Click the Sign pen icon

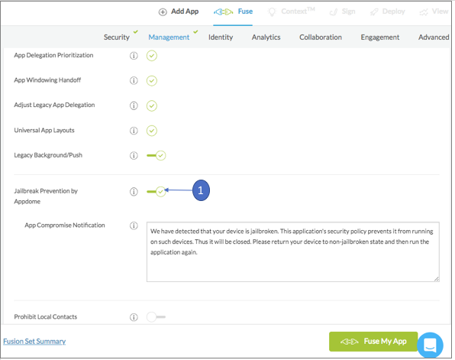(x=334, y=12)
